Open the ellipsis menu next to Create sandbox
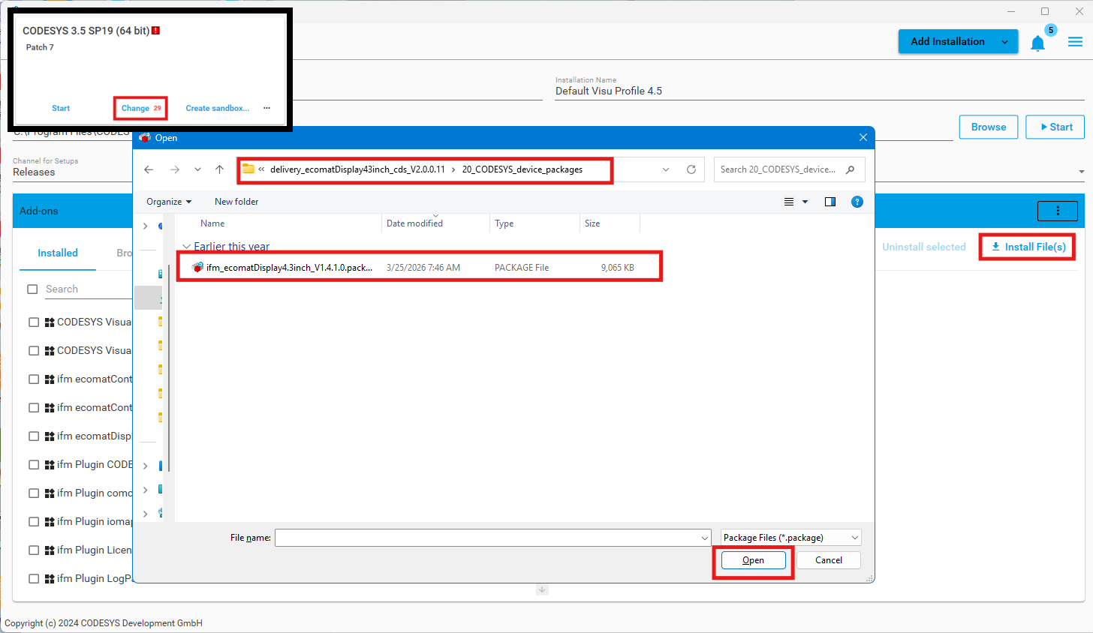The height and width of the screenshot is (633, 1093). [x=266, y=108]
